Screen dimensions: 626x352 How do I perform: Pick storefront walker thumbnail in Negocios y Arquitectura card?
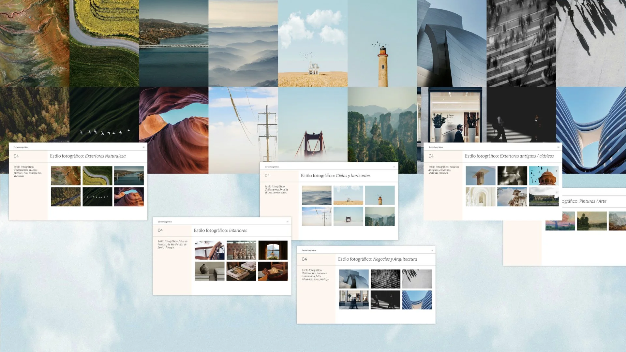(354, 300)
